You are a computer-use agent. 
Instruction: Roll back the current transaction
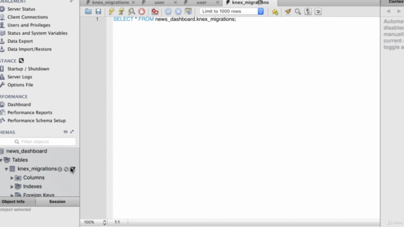point(178,11)
